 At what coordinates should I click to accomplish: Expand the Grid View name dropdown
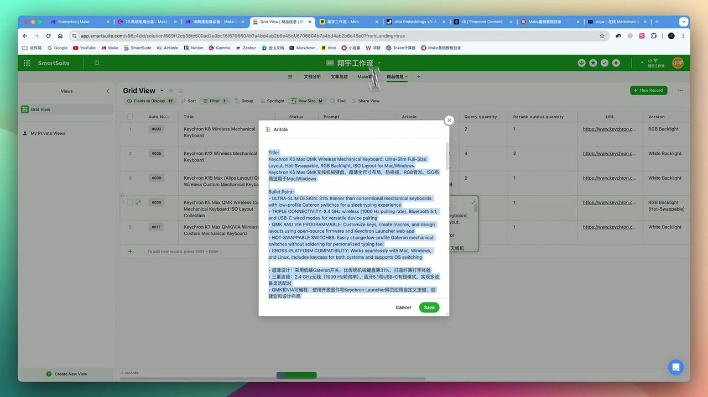[162, 91]
